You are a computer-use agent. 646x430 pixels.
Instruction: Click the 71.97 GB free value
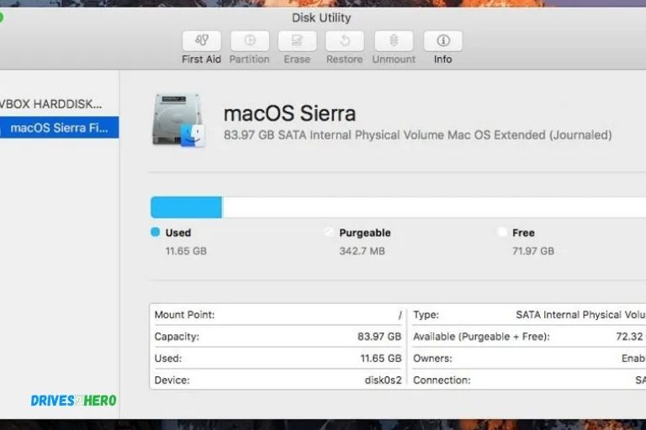(x=533, y=251)
